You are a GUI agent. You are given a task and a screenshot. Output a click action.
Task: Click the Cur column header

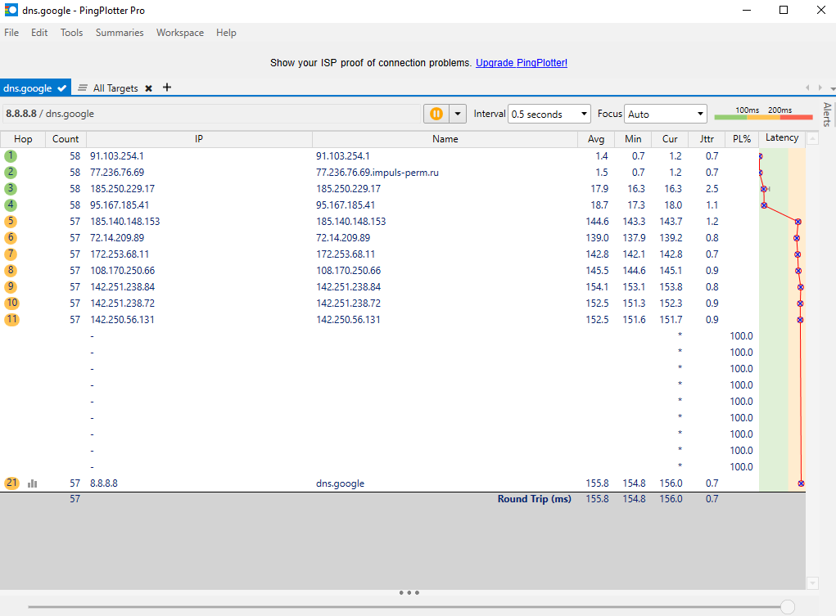[670, 139]
